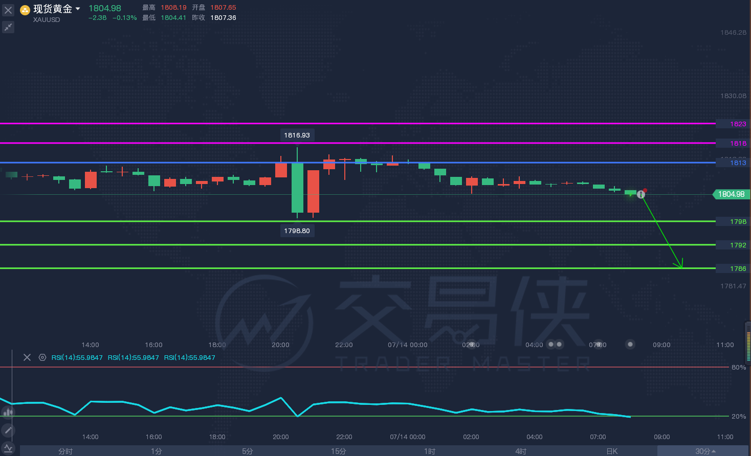The width and height of the screenshot is (751, 456).
Task: Open the 现货黄金 symbol dropdown
Action: pyautogui.click(x=78, y=9)
